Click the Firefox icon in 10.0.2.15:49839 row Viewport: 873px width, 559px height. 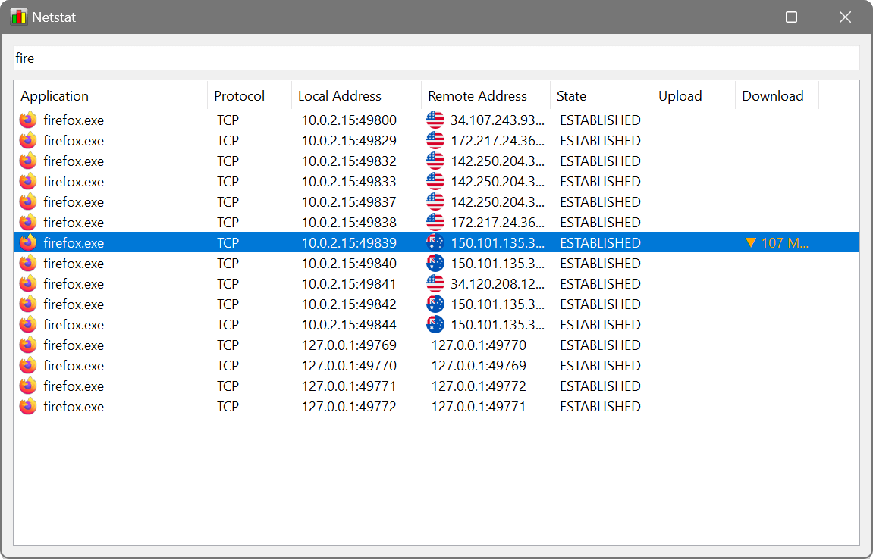pos(28,242)
